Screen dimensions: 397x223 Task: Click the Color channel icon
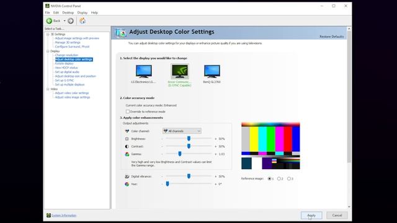127,131
